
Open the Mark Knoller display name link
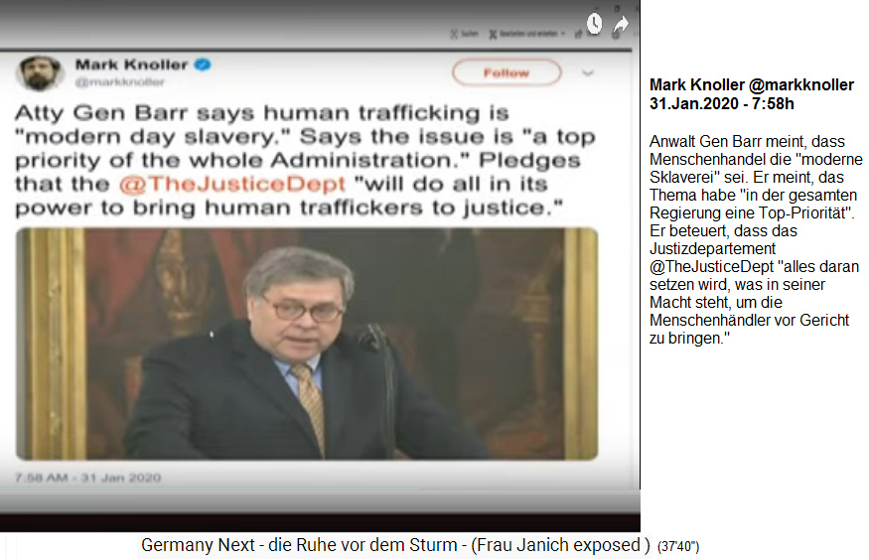click(x=131, y=65)
